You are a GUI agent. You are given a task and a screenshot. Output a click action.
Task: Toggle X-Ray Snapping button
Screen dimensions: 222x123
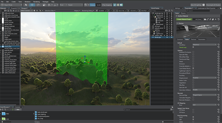tap(107, 5)
